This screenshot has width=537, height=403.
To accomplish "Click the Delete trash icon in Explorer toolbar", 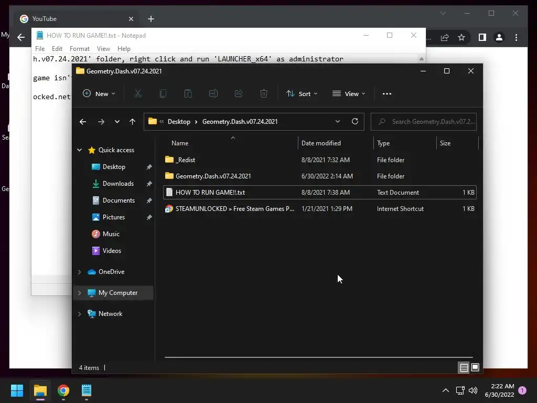I will pos(264,93).
